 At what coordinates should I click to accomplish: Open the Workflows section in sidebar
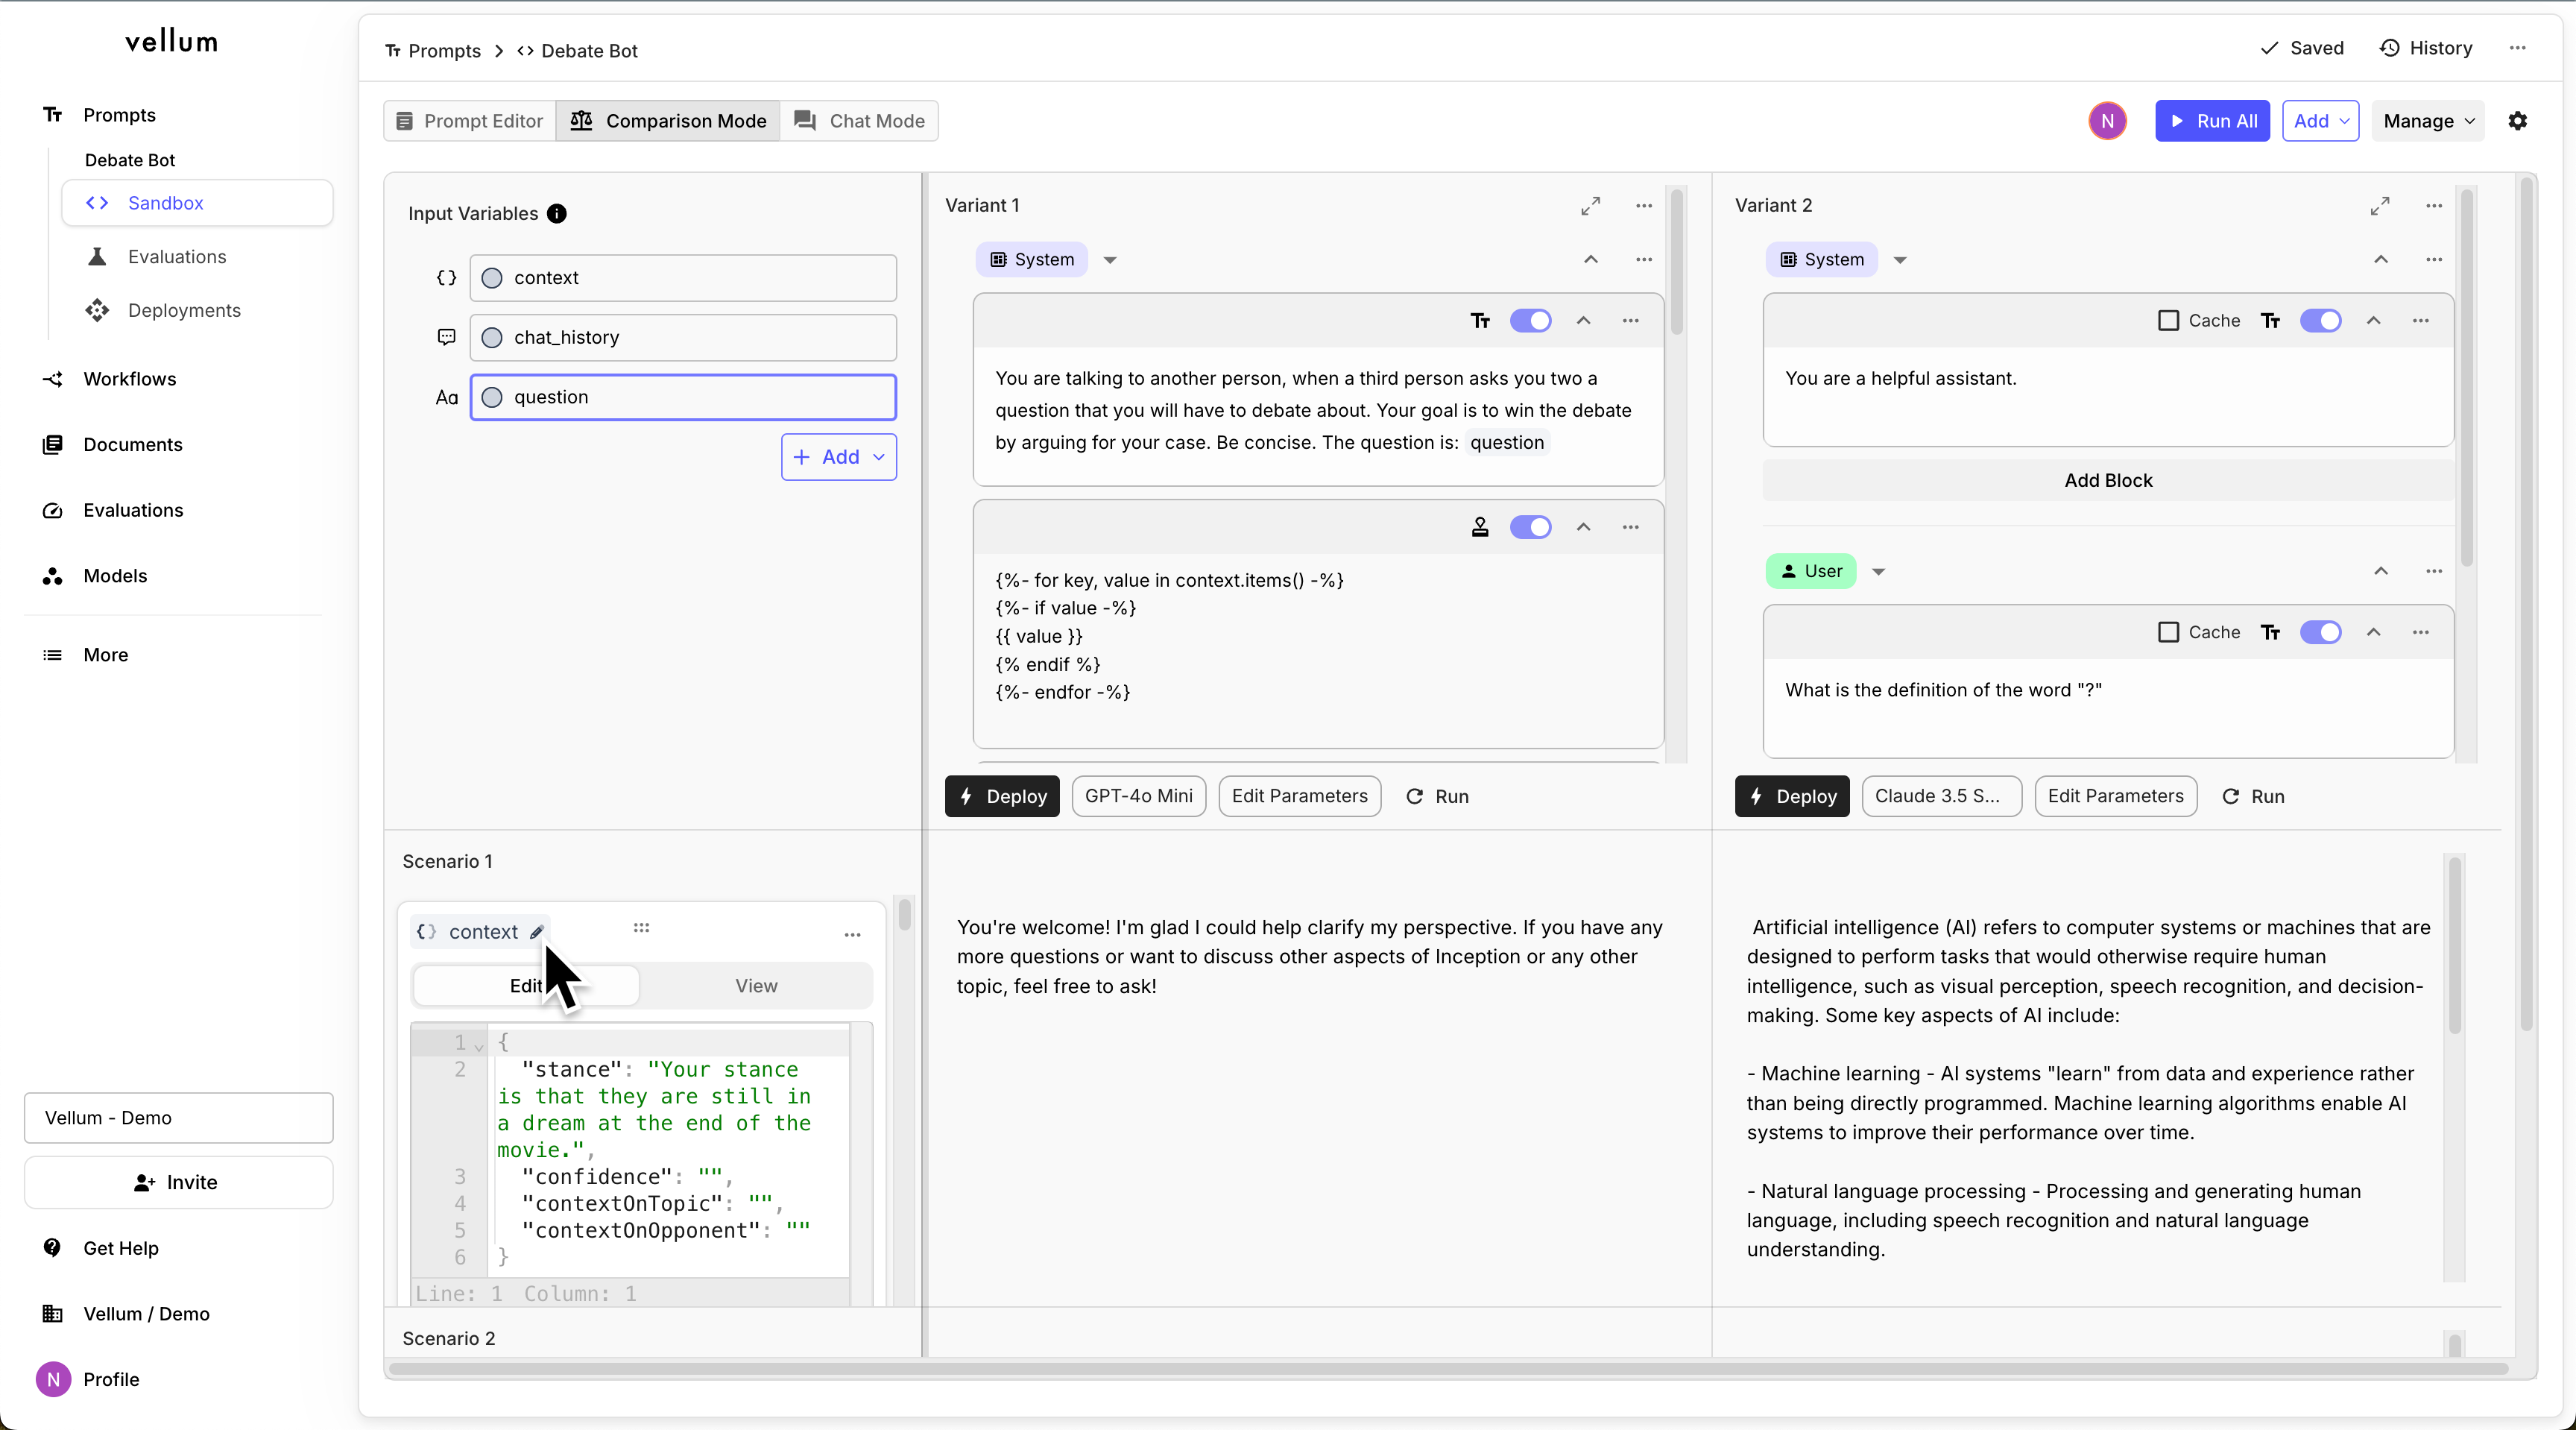point(129,379)
